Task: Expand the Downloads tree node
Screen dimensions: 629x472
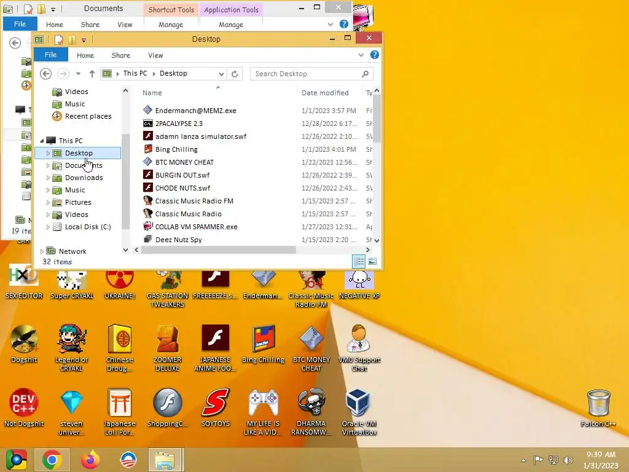Action: pyautogui.click(x=48, y=178)
